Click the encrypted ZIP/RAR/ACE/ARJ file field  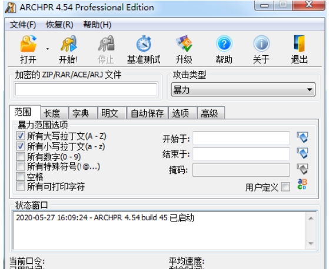(86, 89)
